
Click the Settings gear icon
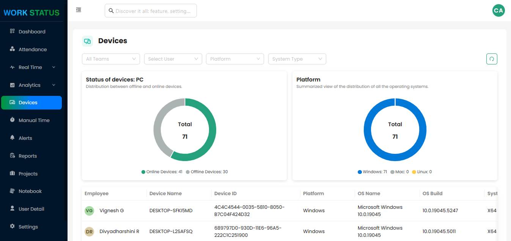[x=12, y=226]
